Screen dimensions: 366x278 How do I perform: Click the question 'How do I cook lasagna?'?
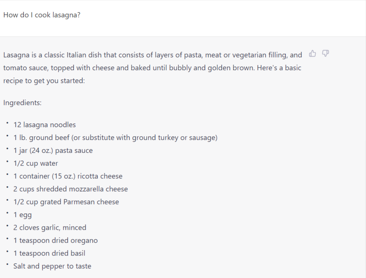tap(42, 15)
